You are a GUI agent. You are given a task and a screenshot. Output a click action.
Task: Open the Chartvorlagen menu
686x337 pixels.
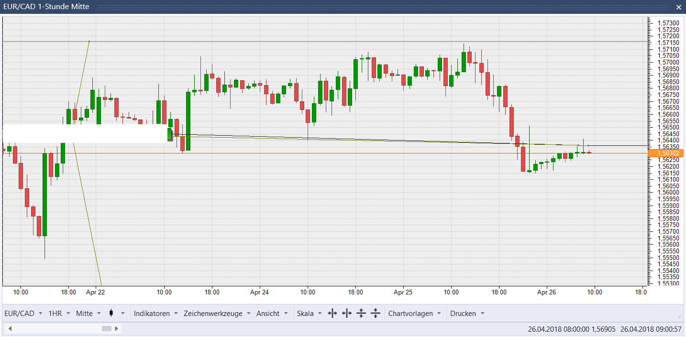point(414,314)
